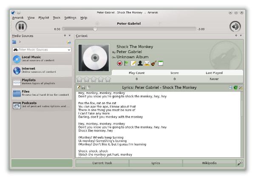Save lyrics with the floppy disk icon
This screenshot has width=255, height=179.
pyautogui.click(x=83, y=88)
